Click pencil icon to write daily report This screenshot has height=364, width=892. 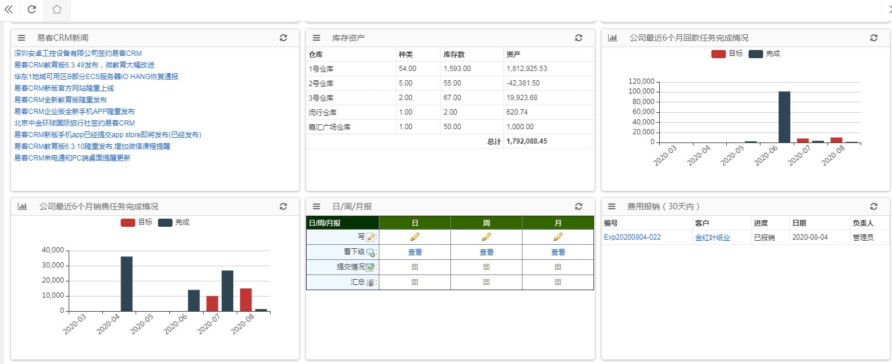pos(415,237)
